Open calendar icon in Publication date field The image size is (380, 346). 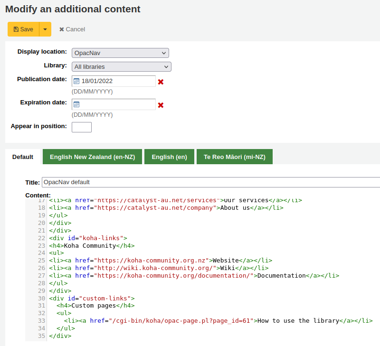point(76,81)
